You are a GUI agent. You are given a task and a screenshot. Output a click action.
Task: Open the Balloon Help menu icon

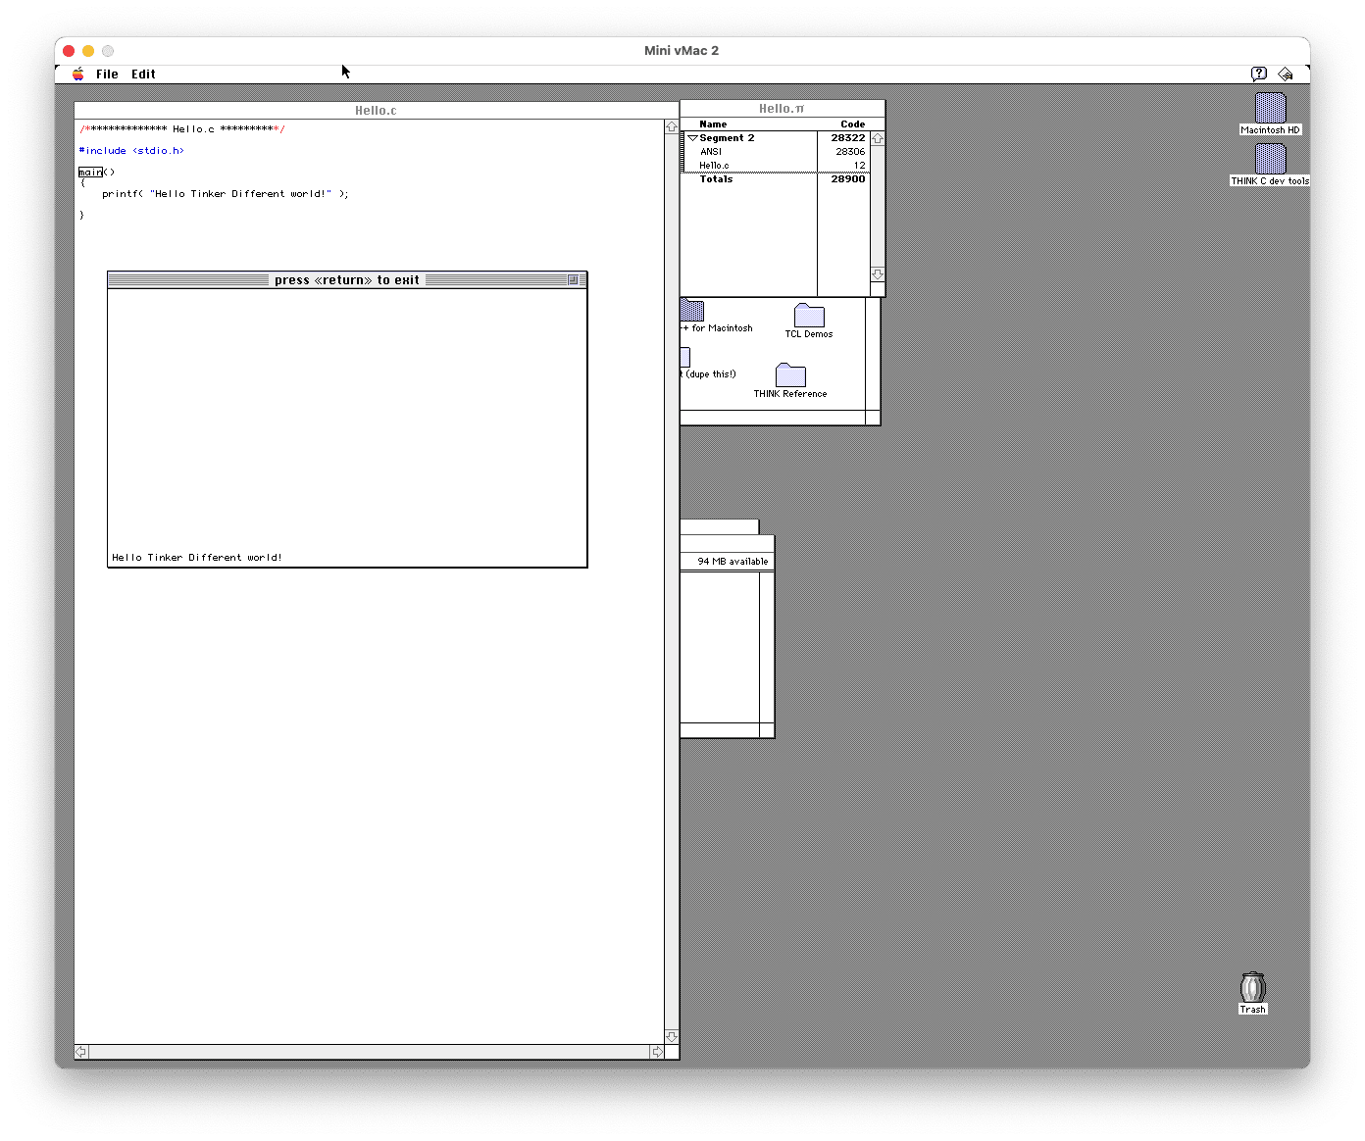pyautogui.click(x=1259, y=74)
